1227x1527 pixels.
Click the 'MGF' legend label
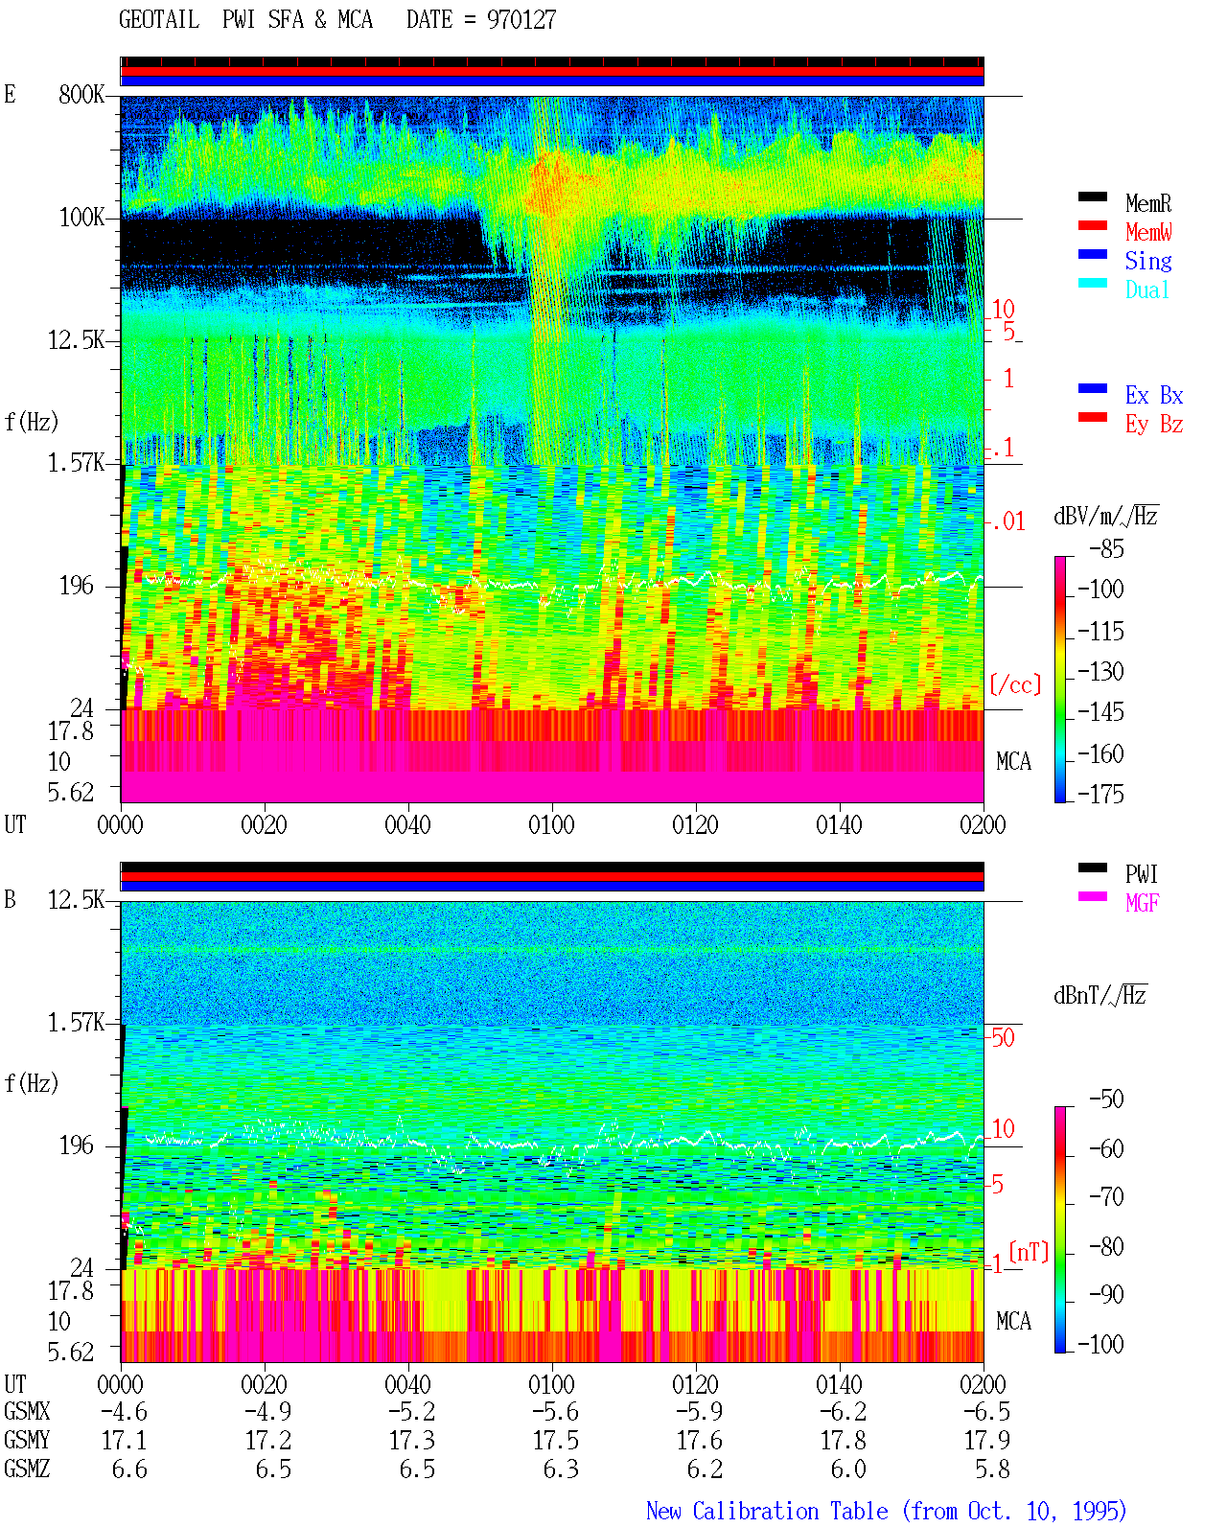1142,903
